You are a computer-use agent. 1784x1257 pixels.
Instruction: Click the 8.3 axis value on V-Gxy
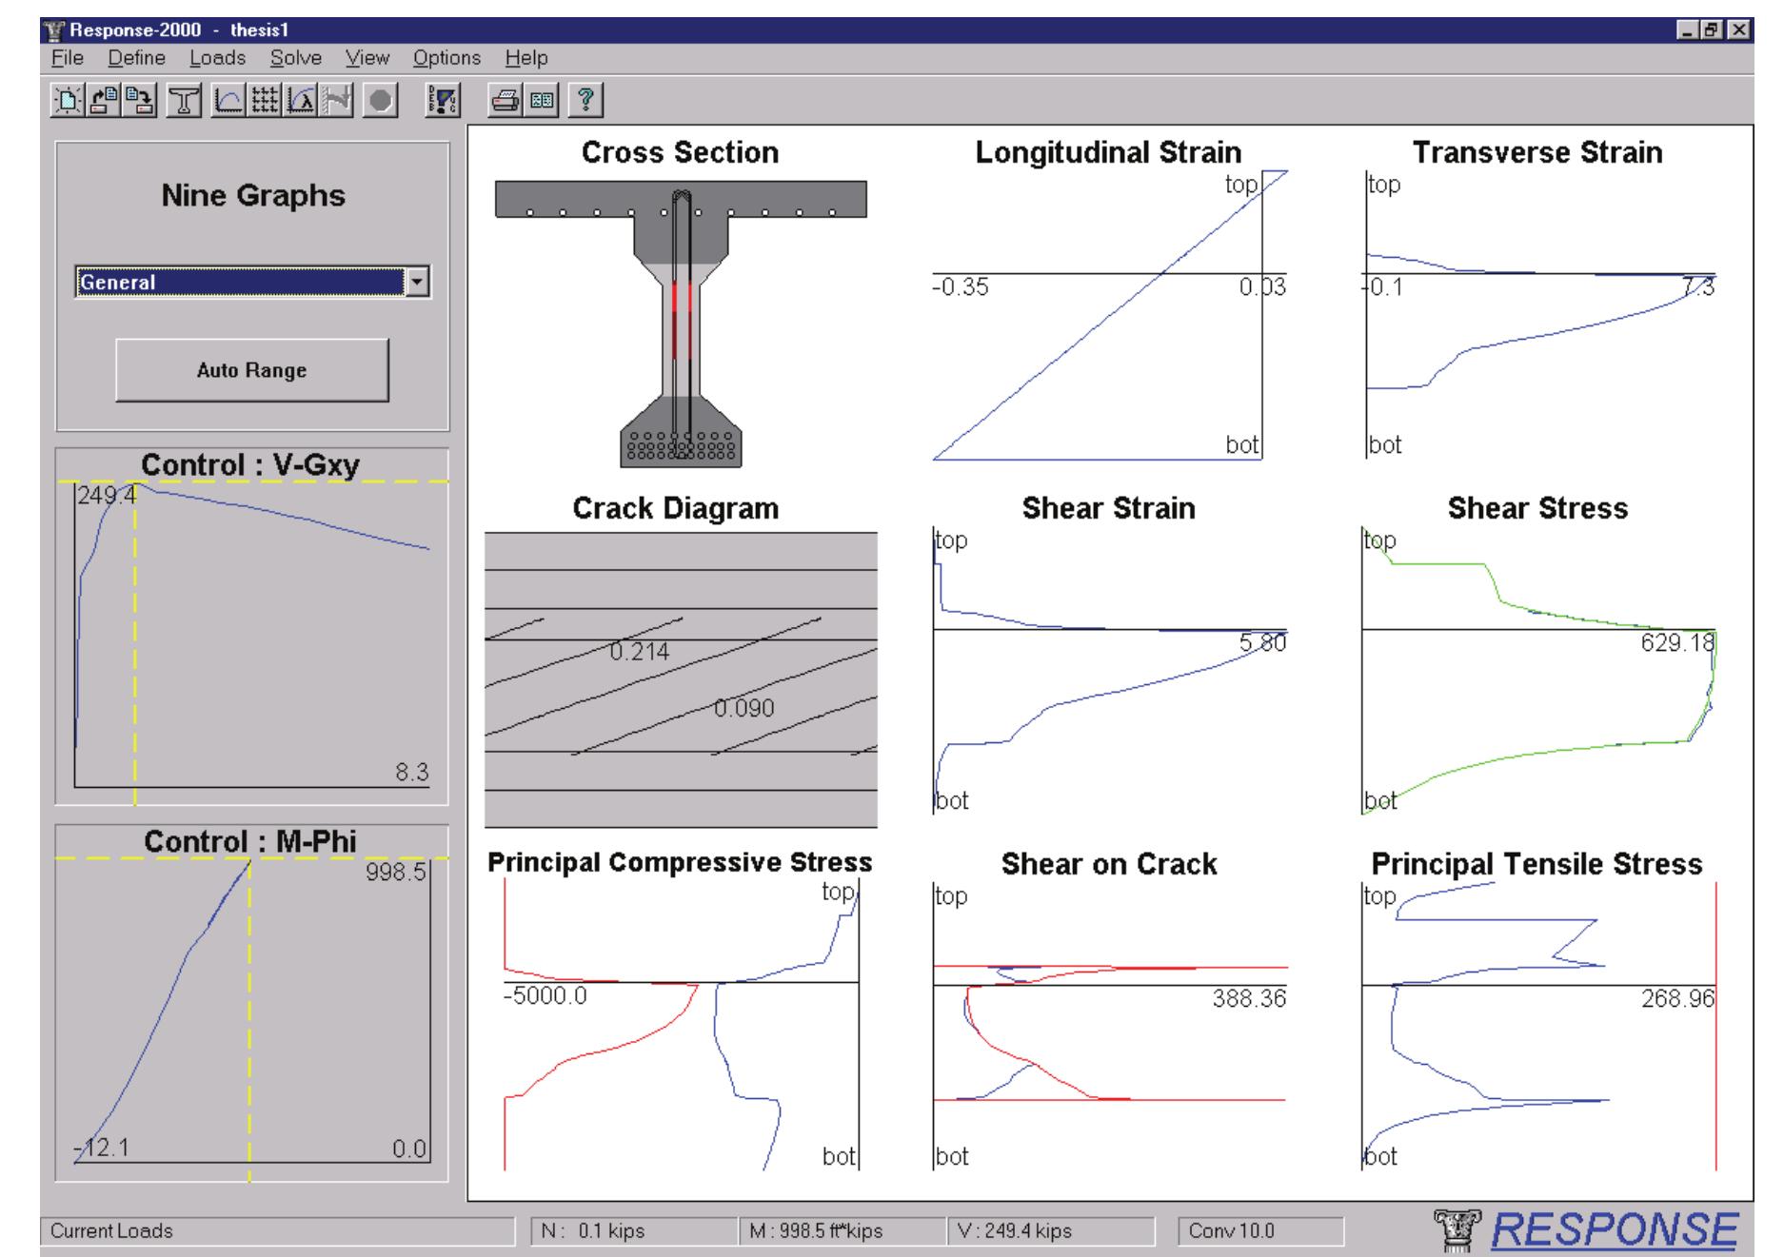(x=412, y=772)
